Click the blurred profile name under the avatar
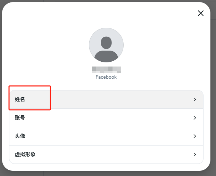This screenshot has height=176, width=216. point(106,70)
